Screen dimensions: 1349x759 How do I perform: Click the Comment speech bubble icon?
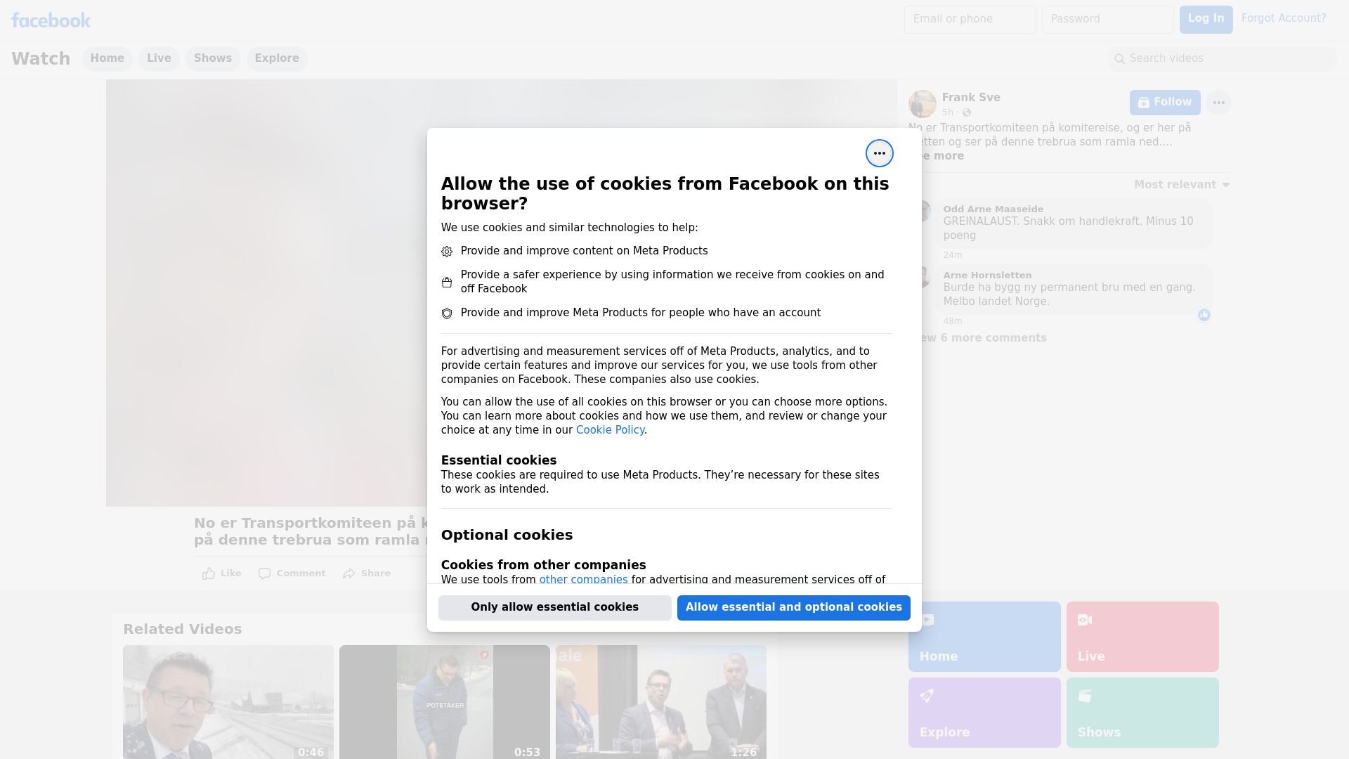click(264, 573)
